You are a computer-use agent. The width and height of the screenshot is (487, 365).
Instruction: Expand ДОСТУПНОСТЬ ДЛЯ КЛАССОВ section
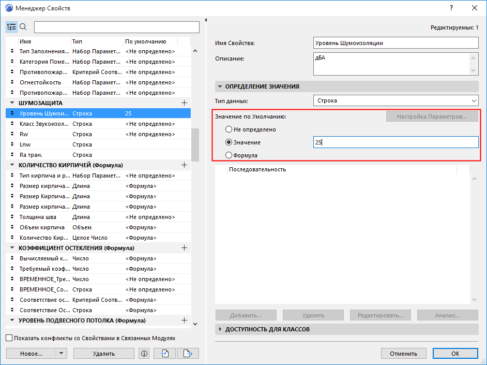(220, 329)
